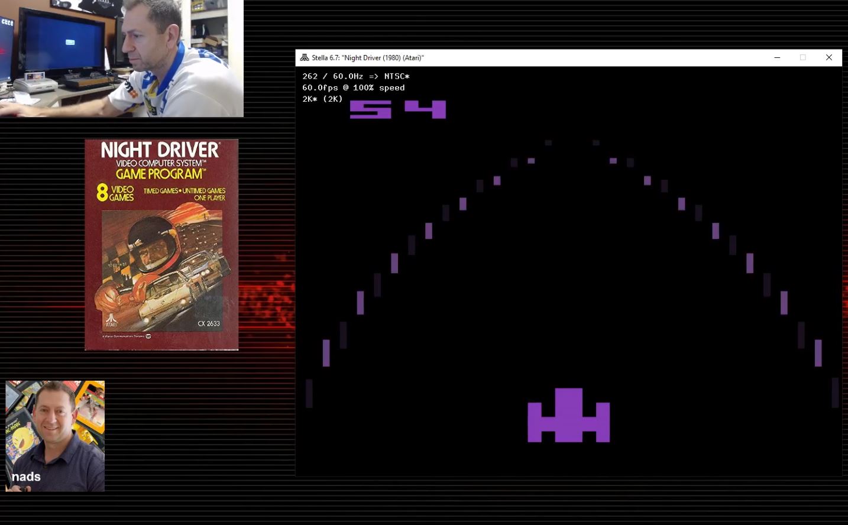Click the purple score digits 54
Viewport: 848px width, 525px height.
[398, 109]
